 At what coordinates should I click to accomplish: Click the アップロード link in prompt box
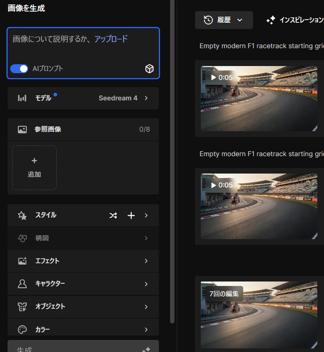(111, 39)
